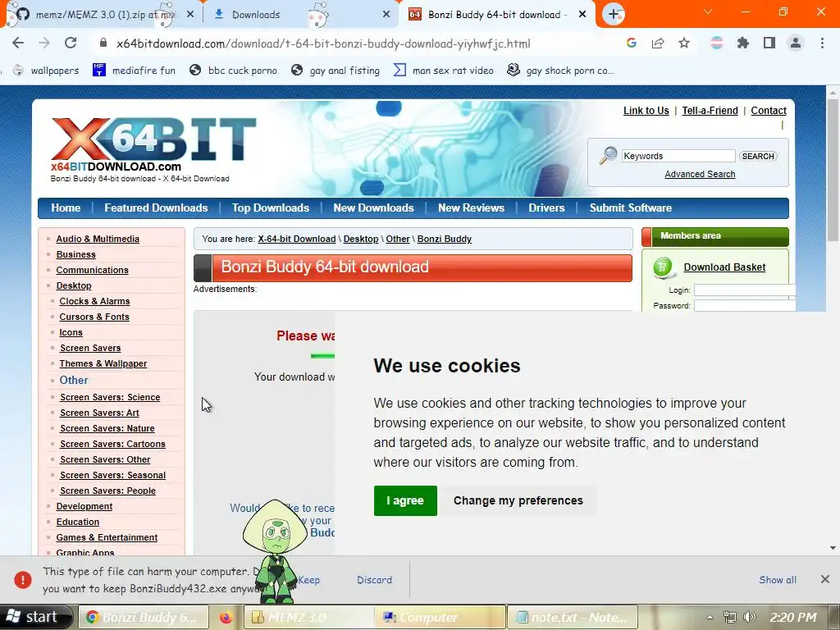Open the Firefox taskbar icon

[226, 617]
